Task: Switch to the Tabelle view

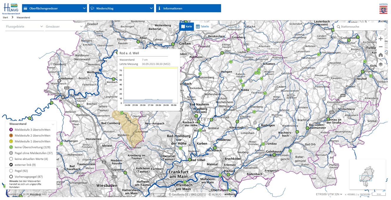Action: coord(202,26)
